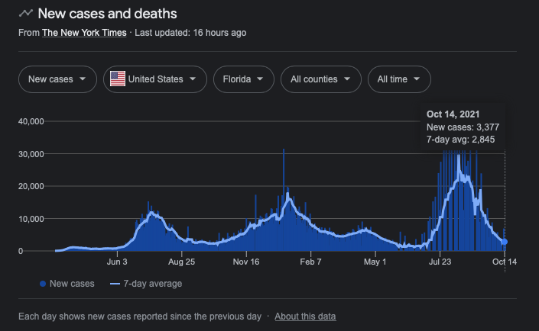
Task: Open the New cases dropdown
Action: point(57,79)
